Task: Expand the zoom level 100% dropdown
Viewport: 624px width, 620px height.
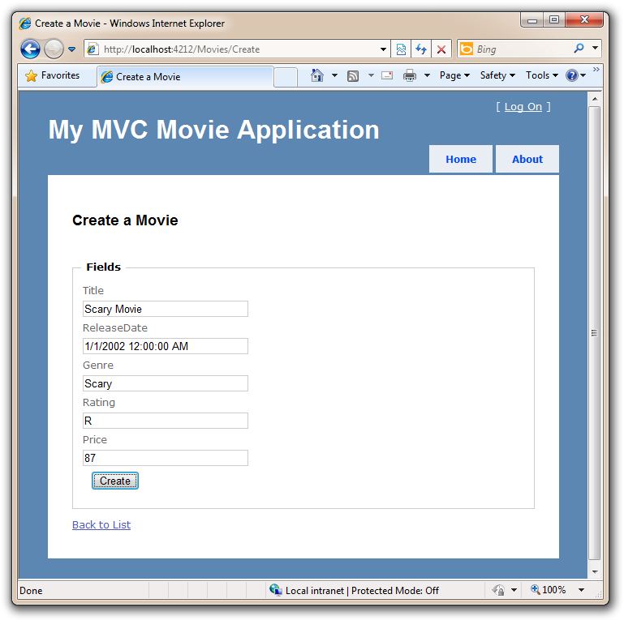Action: (581, 590)
